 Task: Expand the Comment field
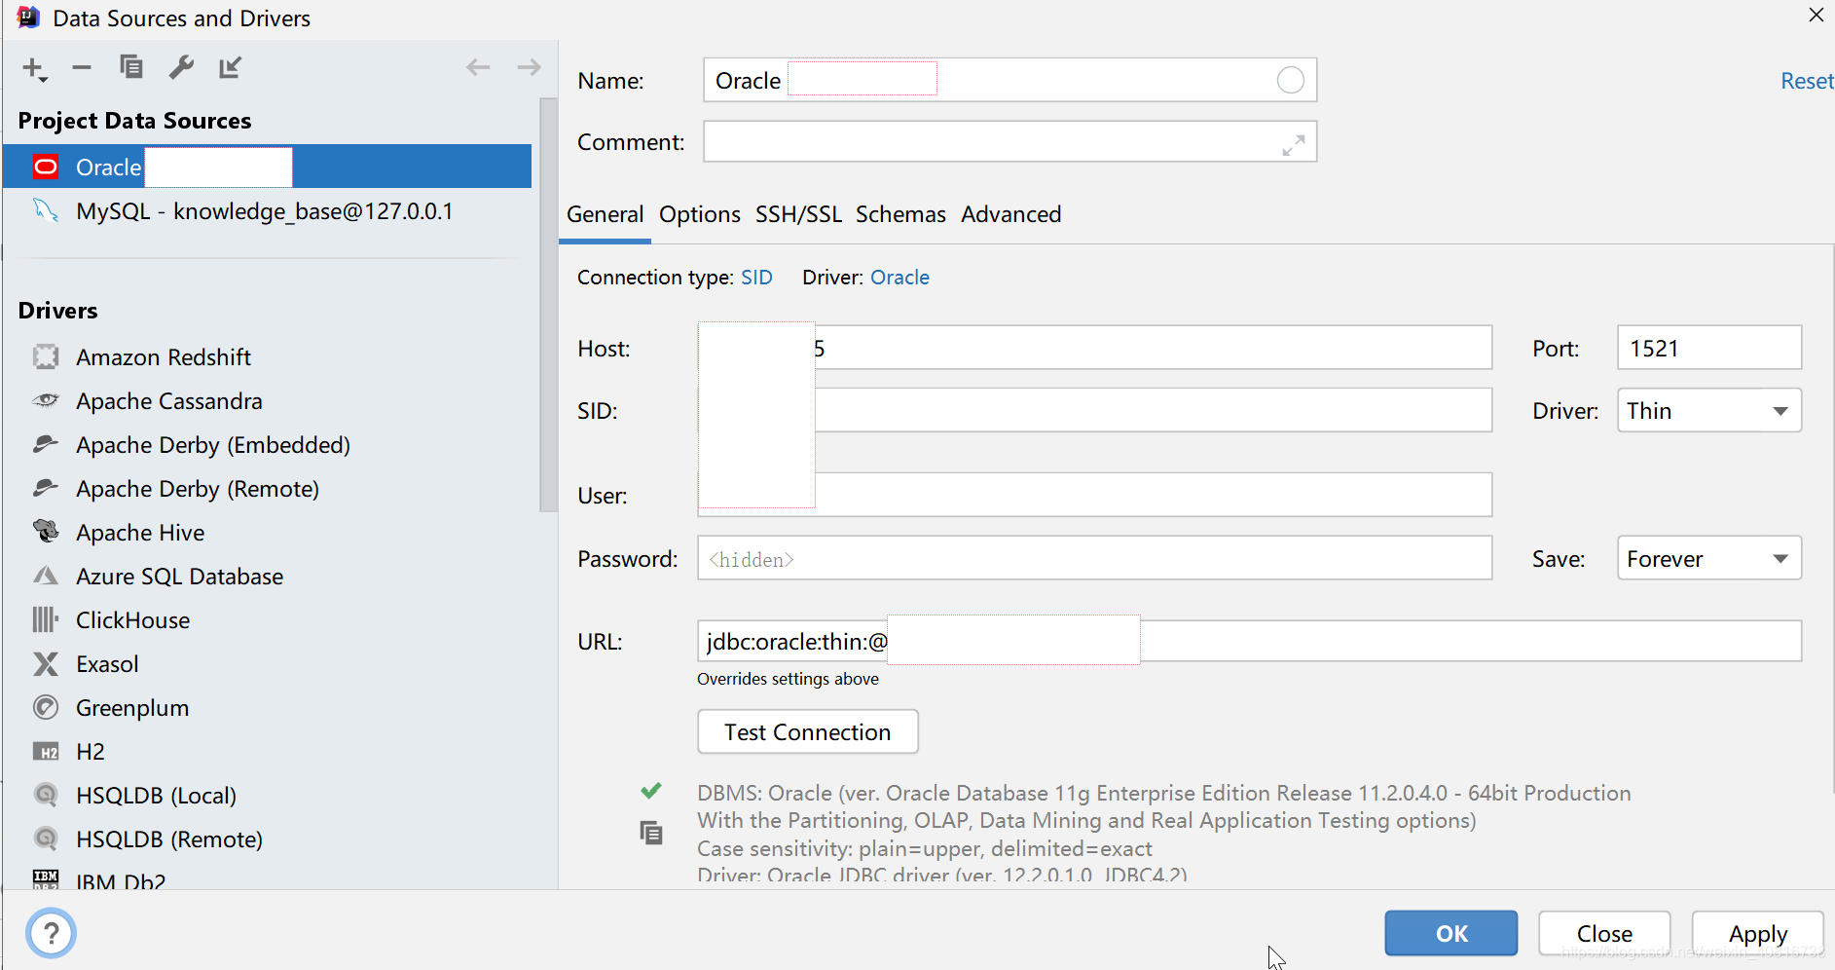pyautogui.click(x=1293, y=145)
